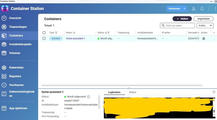The height and width of the screenshot is (120, 217).
Task: Open Installatiekopieën in the sidebar
Action: tap(20, 44)
